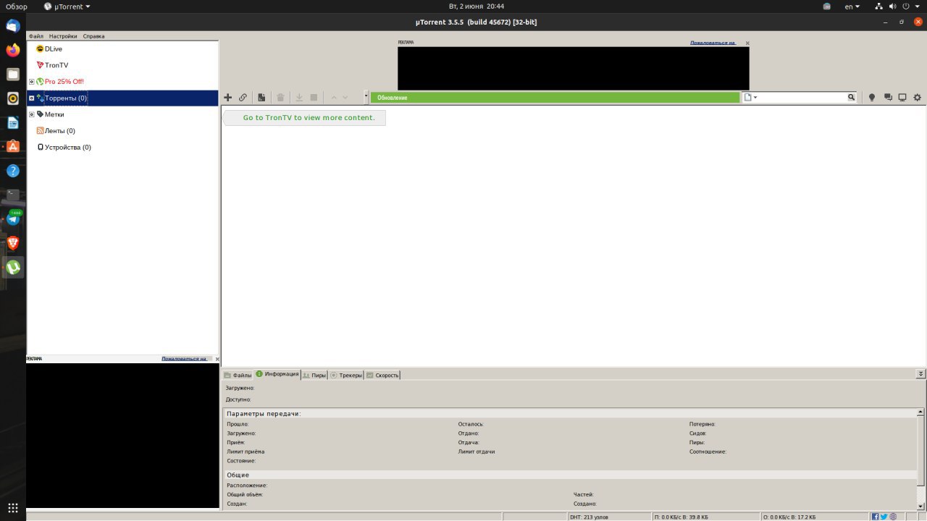This screenshot has width=927, height=521.
Task: Click the info panel scrollbar down arrow
Action: coord(920,506)
